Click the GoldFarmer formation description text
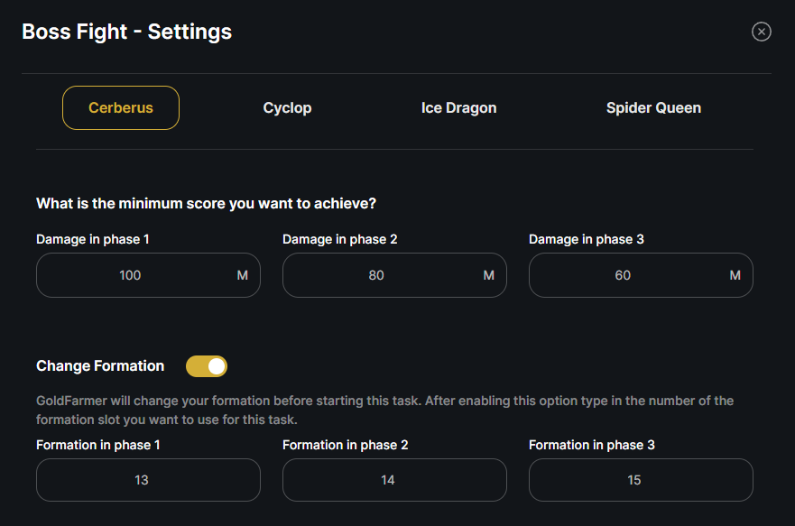The image size is (795, 526). click(384, 410)
